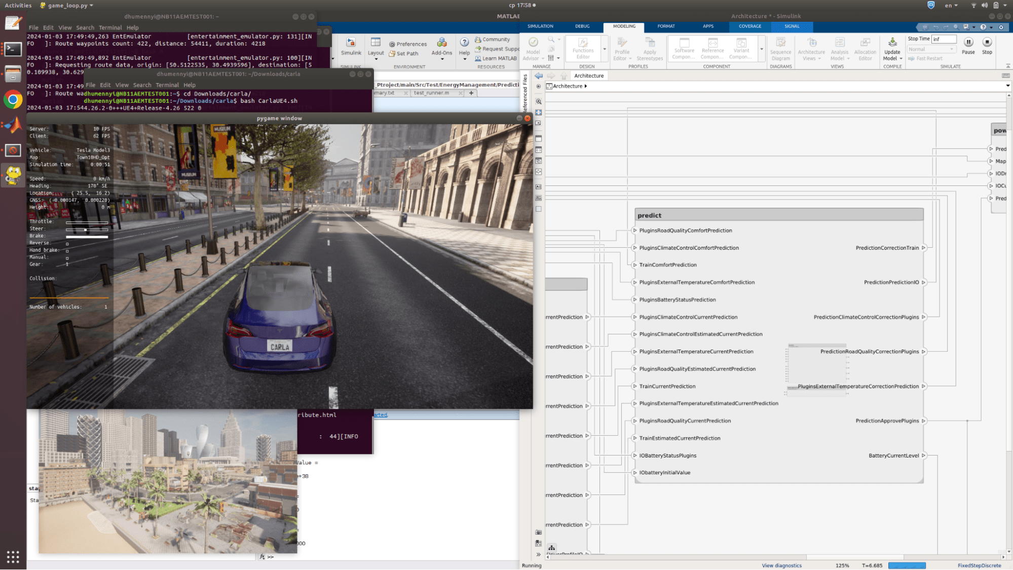
Task: Open the Normal simulation mode dropdown
Action: 931,49
